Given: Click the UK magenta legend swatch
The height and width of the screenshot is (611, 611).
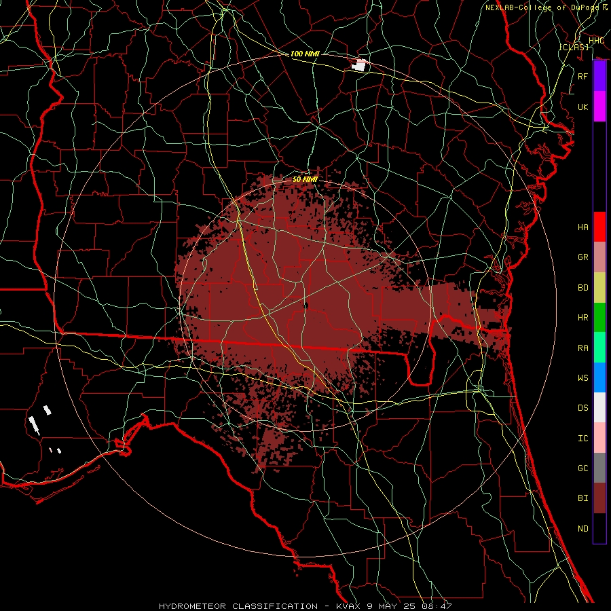Looking at the screenshot, I should click(599, 107).
